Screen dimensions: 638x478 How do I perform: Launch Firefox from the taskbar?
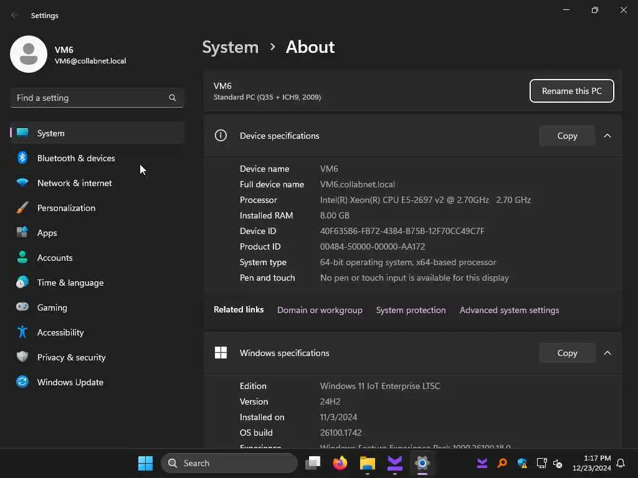(340, 463)
